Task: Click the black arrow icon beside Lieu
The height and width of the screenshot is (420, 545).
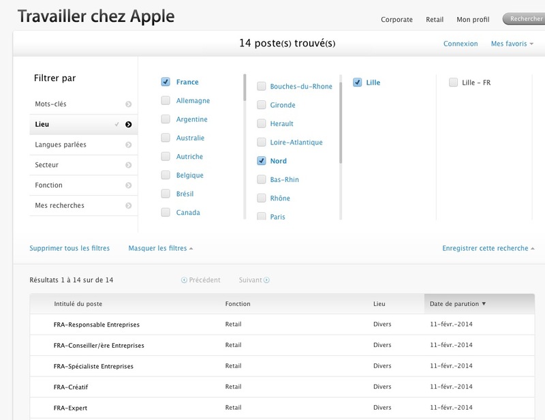Action: pos(129,124)
